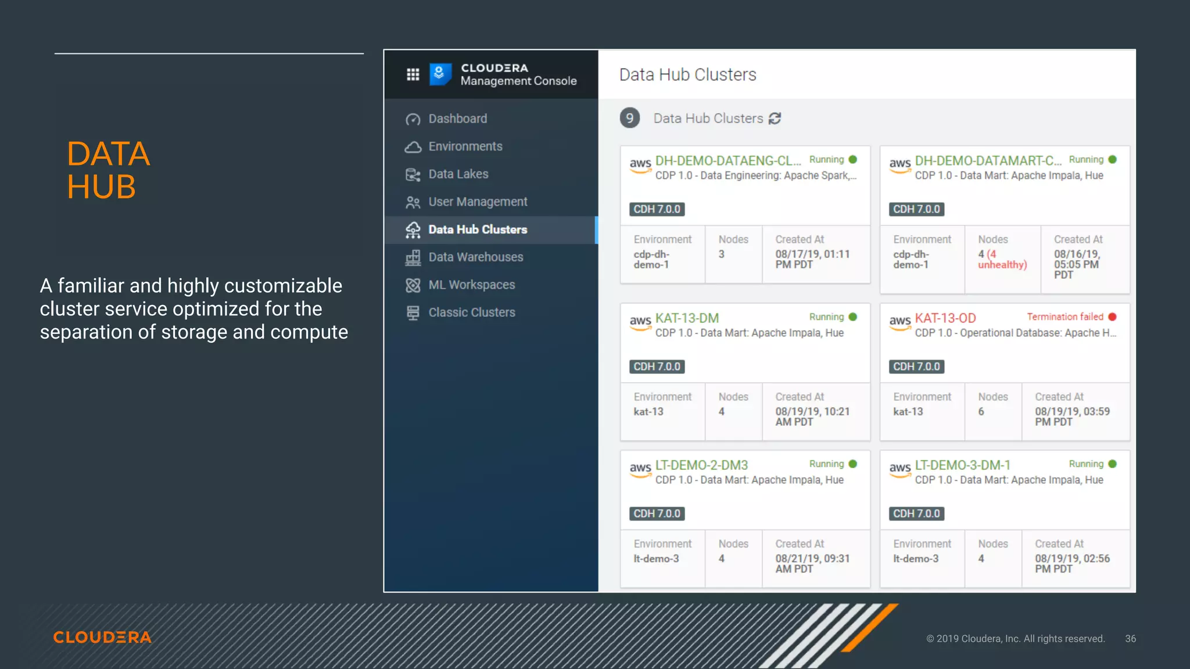Click green status dot on DH-DEMO-DATAMART-C
The image size is (1190, 669).
point(1112,160)
